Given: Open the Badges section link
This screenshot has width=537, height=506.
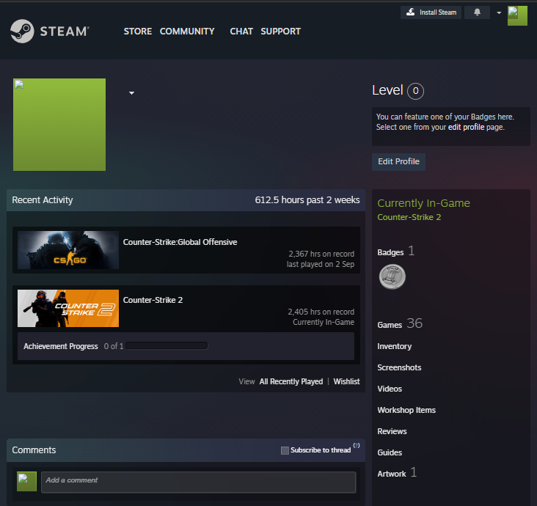Looking at the screenshot, I should pyautogui.click(x=390, y=252).
